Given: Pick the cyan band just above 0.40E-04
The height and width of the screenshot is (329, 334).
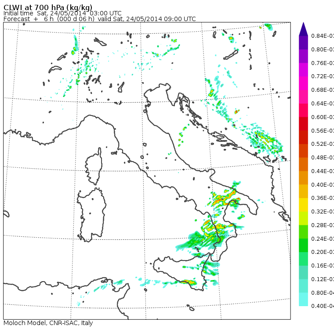Looking at the screenshot, I should point(303,300).
